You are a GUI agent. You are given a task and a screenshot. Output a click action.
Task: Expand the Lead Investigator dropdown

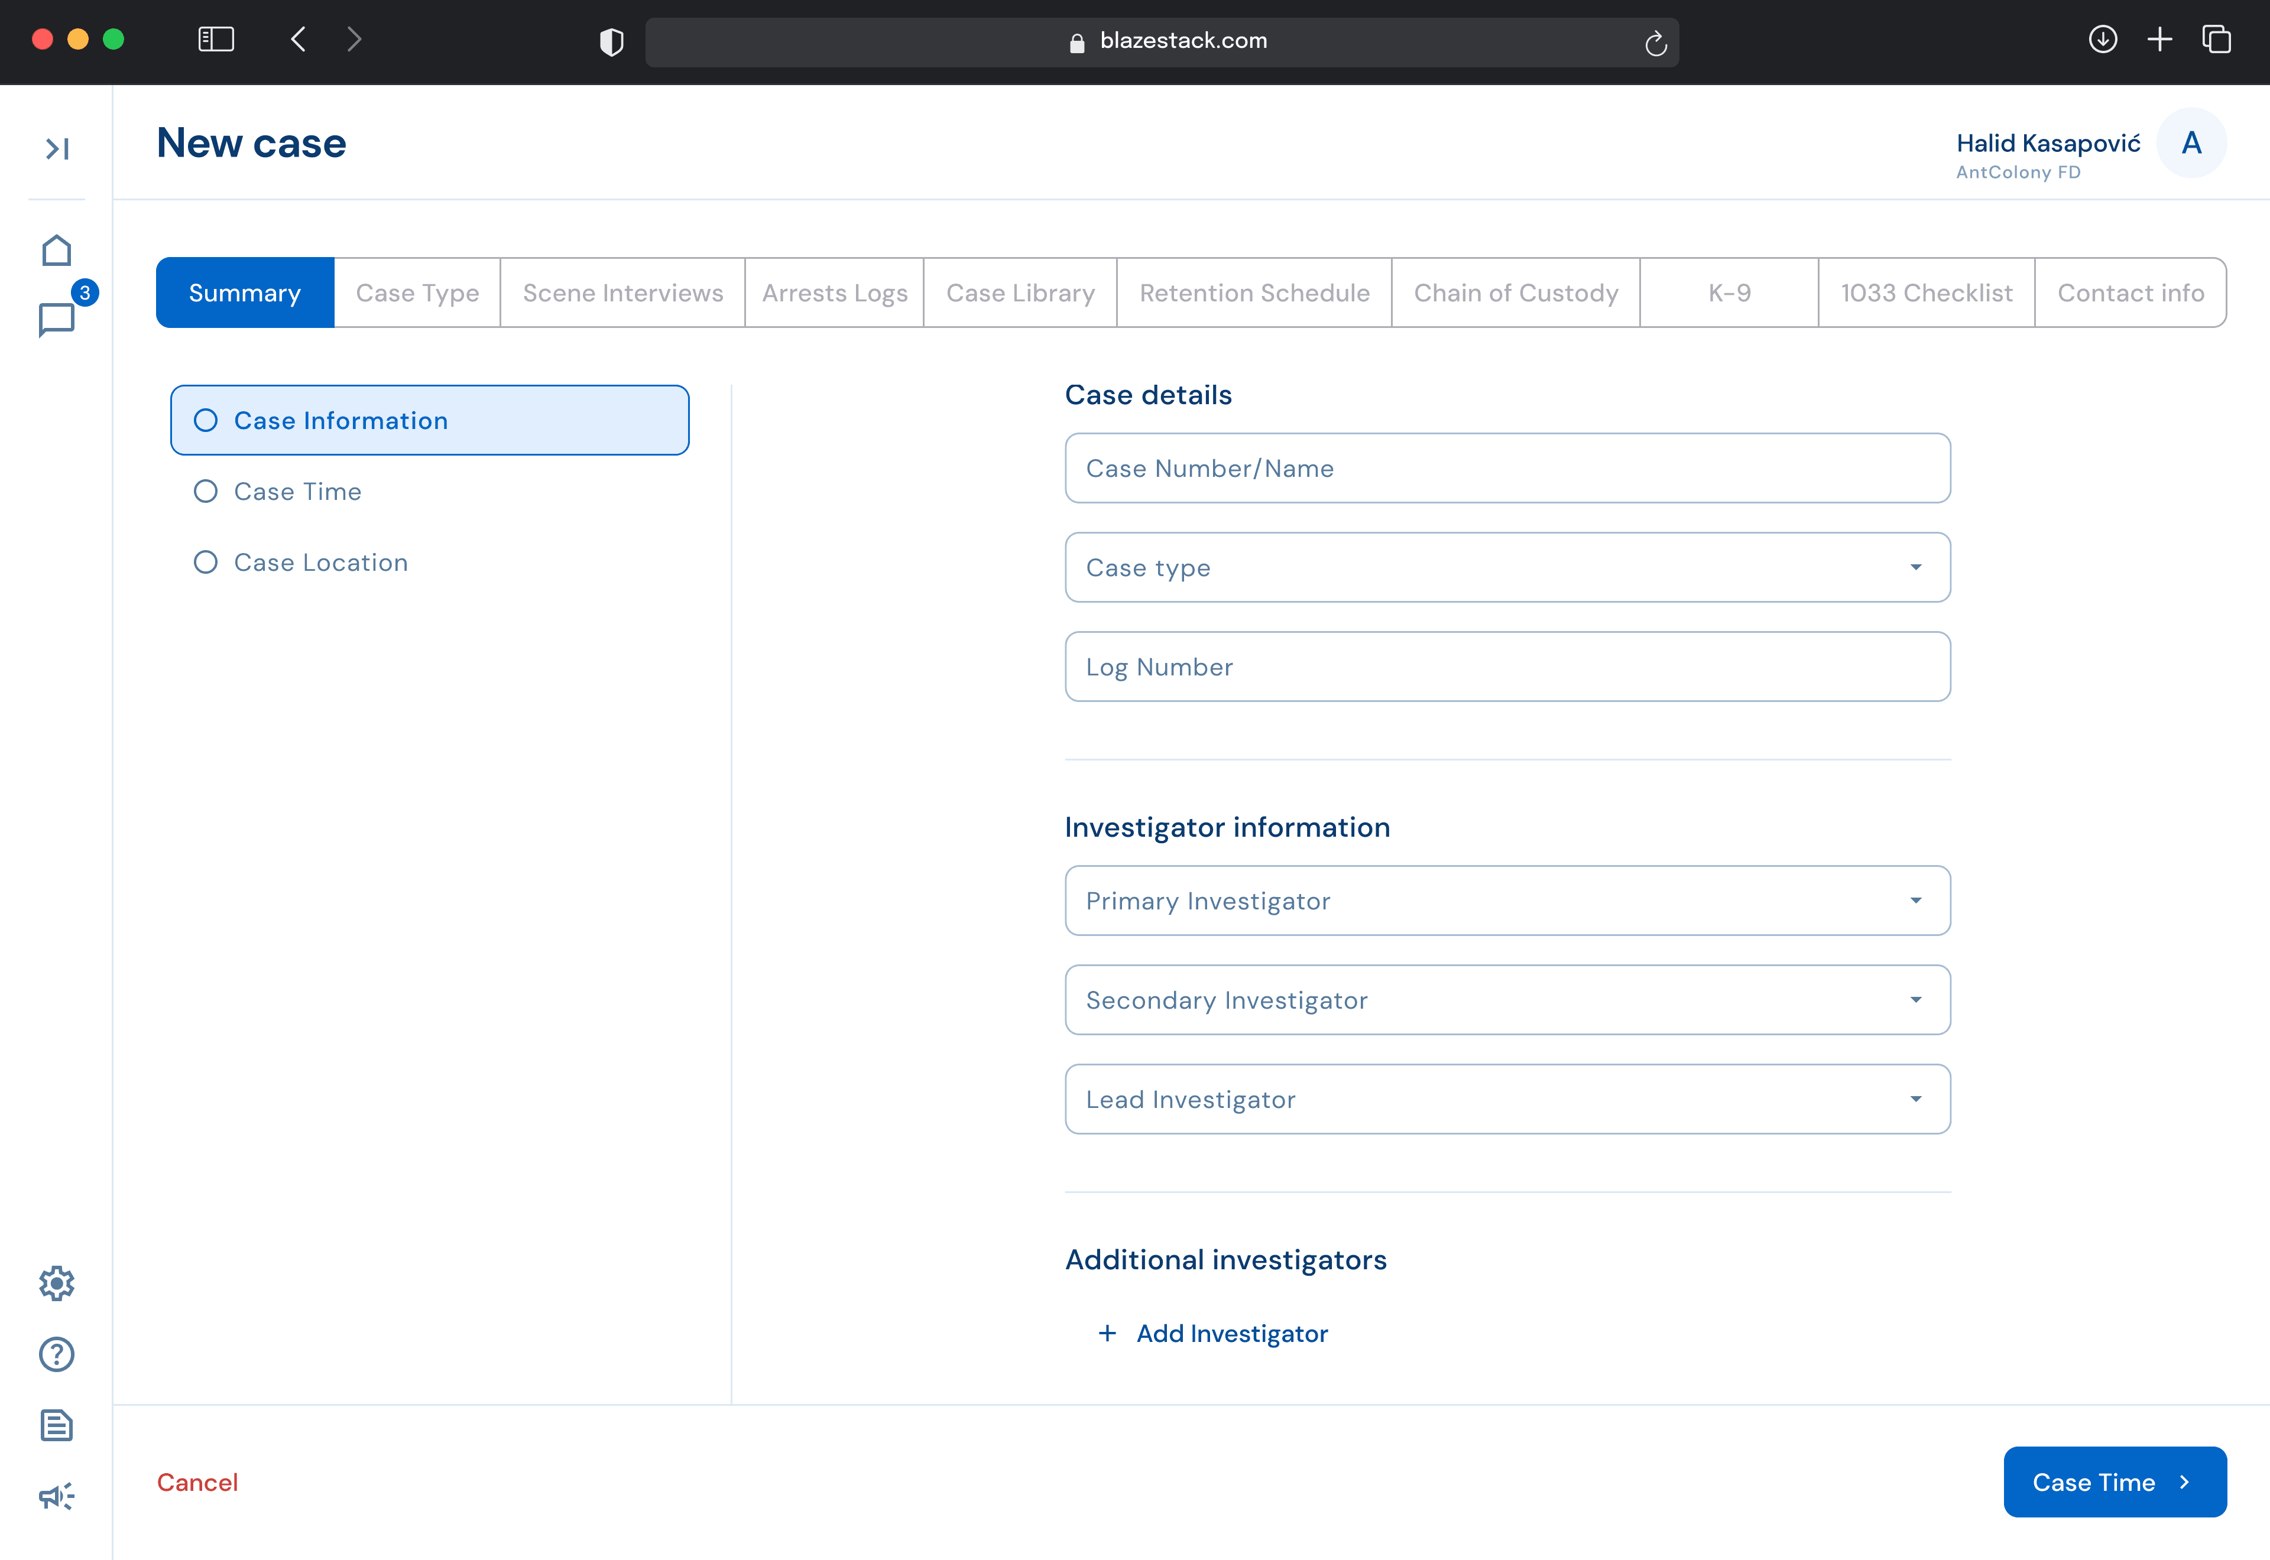click(1506, 1098)
